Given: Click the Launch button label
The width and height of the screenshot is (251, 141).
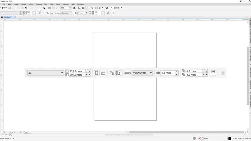Looking at the screenshot, I should click(116, 8).
